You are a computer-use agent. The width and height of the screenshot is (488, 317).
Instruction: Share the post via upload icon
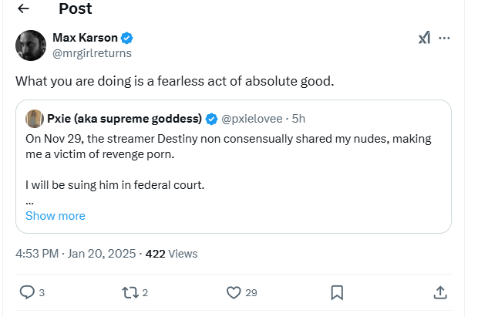[440, 293]
